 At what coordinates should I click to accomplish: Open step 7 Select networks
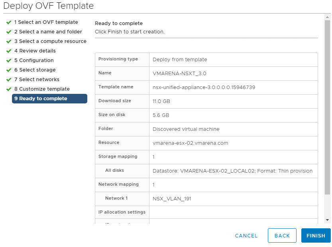37,79
